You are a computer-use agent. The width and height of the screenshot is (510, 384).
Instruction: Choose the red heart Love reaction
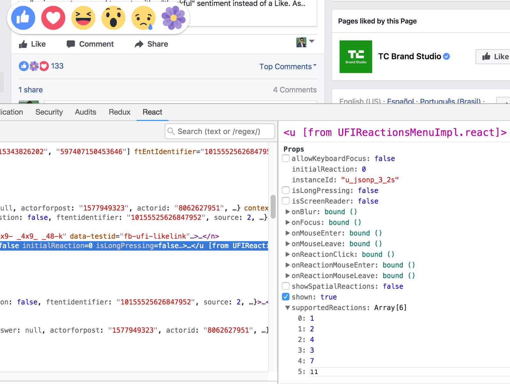point(53,18)
